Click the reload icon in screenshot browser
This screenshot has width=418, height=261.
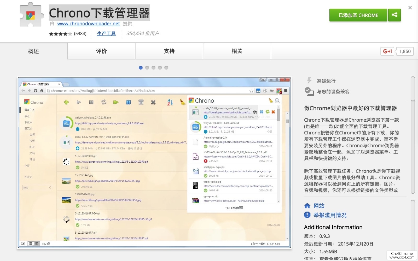tap(36, 91)
